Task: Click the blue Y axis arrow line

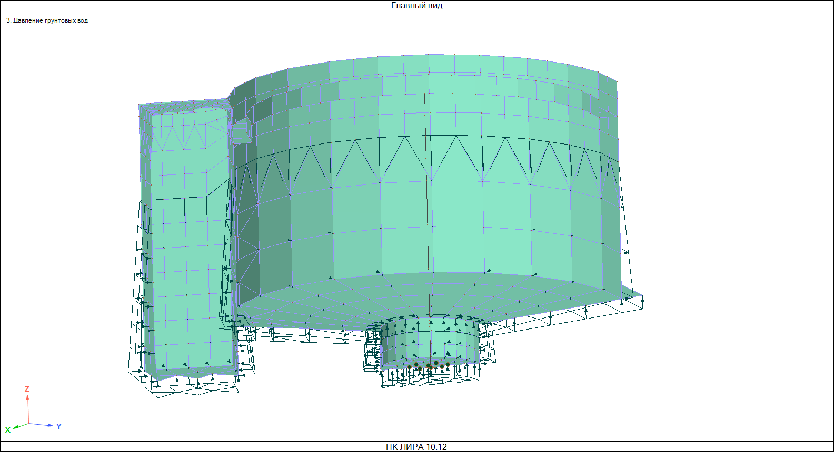Action: pos(41,424)
